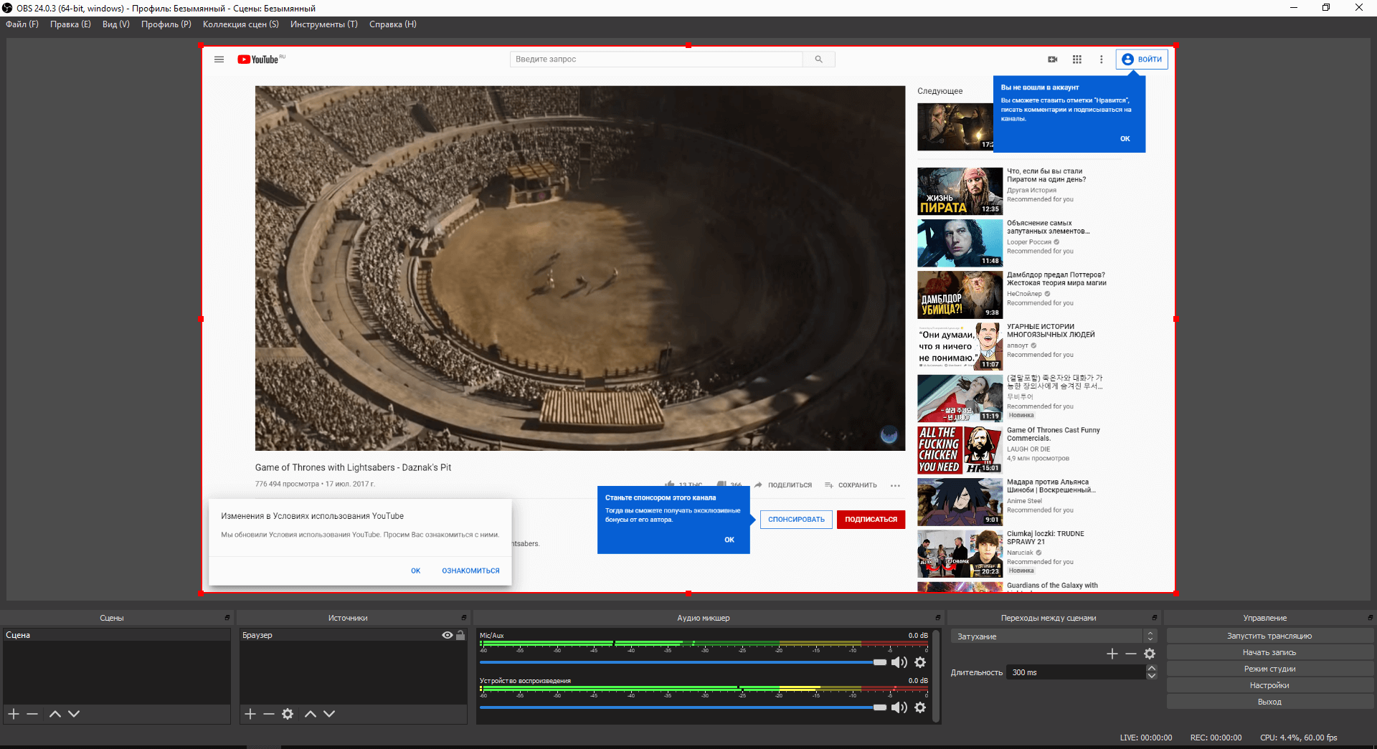This screenshot has width=1377, height=749.
Task: Select Сцена in the scenes list
Action: click(116, 635)
